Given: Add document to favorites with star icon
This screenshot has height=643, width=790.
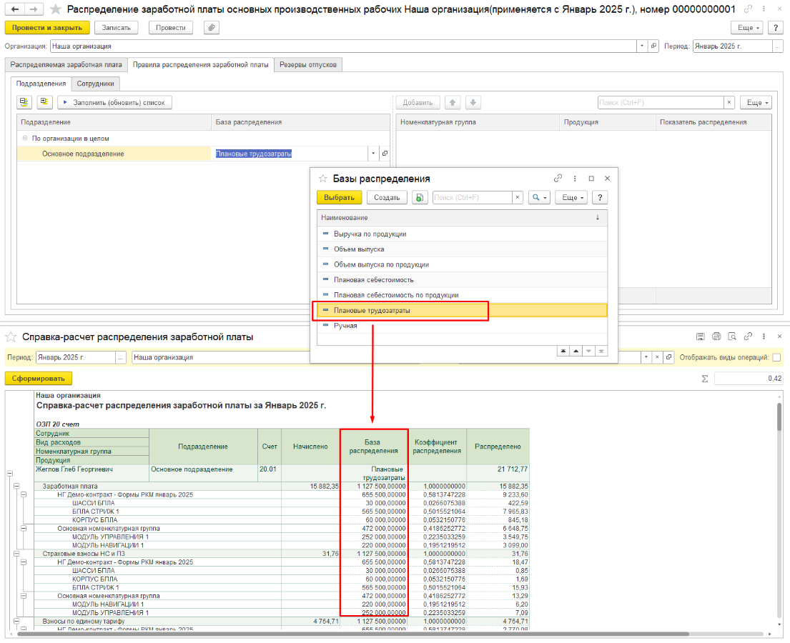Looking at the screenshot, I should click(x=55, y=10).
